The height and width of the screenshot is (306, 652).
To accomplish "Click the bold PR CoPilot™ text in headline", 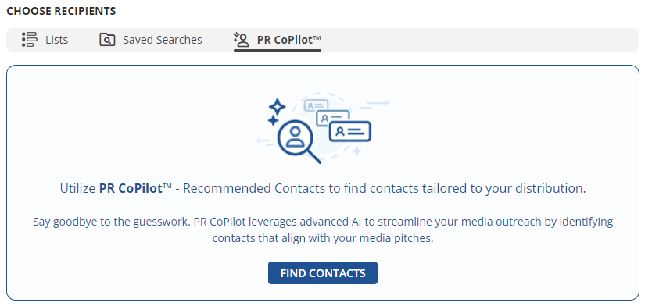I will click(135, 188).
